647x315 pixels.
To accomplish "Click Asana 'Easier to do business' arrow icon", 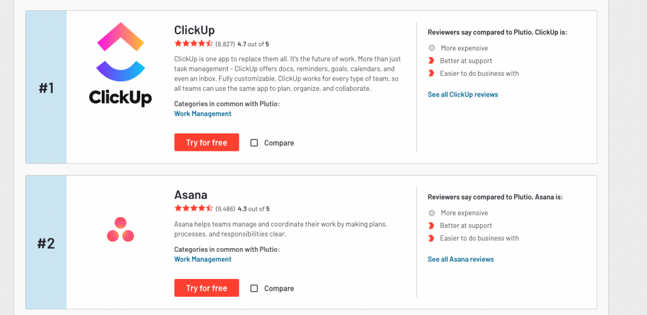I will pyautogui.click(x=432, y=238).
